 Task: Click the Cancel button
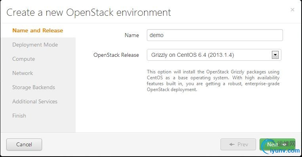[24, 144]
